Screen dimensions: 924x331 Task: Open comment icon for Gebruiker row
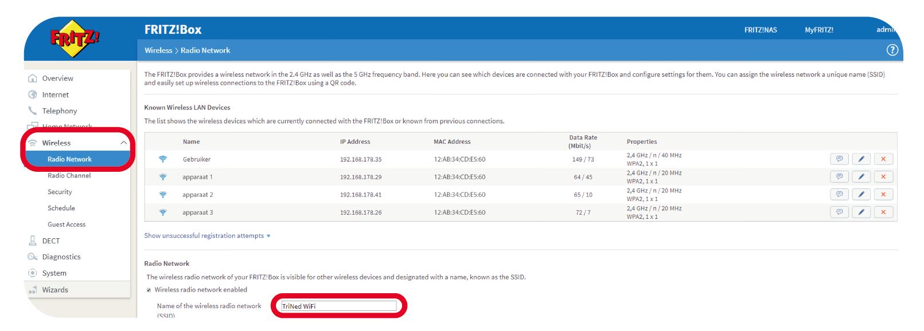pos(839,159)
